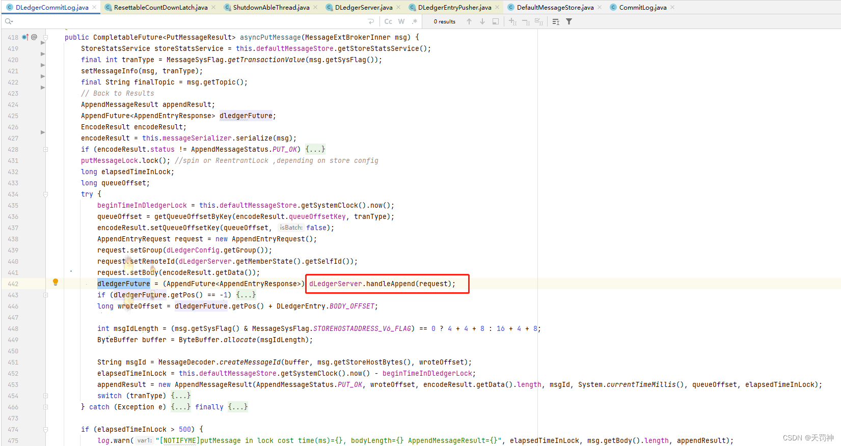841x446 pixels.
Task: Go to next occurrence arrow
Action: [x=482, y=21]
